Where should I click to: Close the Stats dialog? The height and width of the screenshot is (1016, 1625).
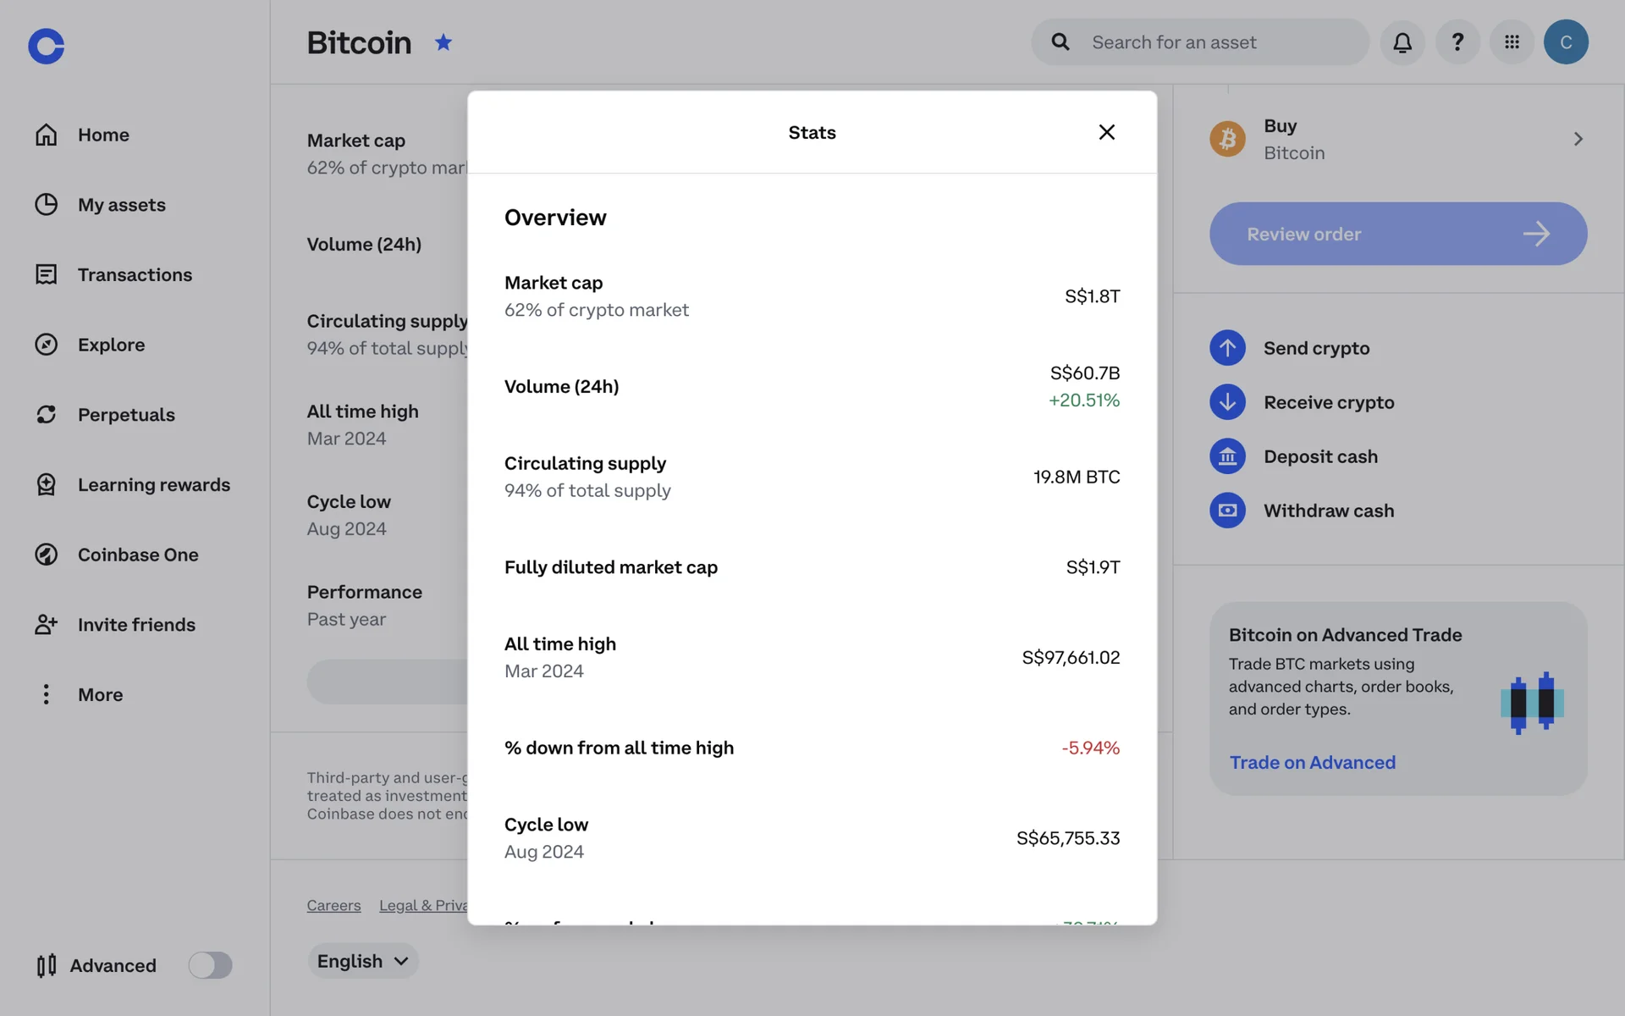(x=1106, y=132)
